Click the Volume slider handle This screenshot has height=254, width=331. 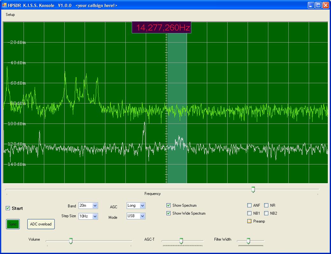(71, 241)
